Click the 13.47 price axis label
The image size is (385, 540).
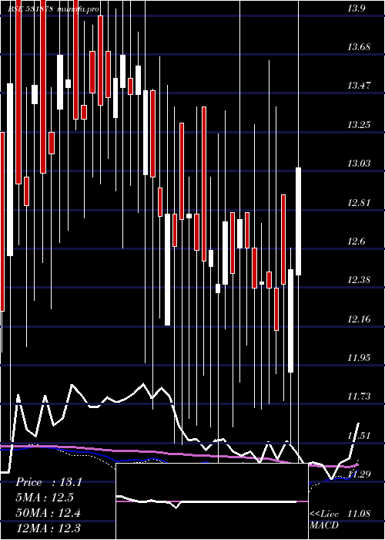[x=359, y=85]
